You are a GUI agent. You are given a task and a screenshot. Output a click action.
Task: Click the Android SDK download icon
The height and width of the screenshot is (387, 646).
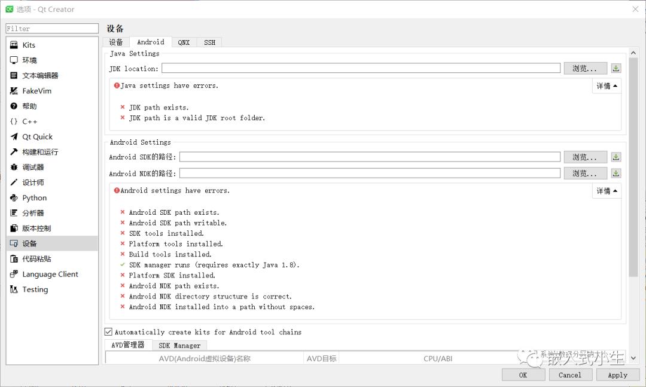tap(616, 157)
